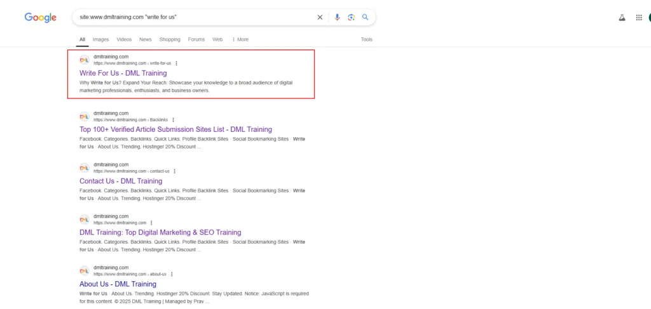Open three-dot menu for about-us result

172,274
